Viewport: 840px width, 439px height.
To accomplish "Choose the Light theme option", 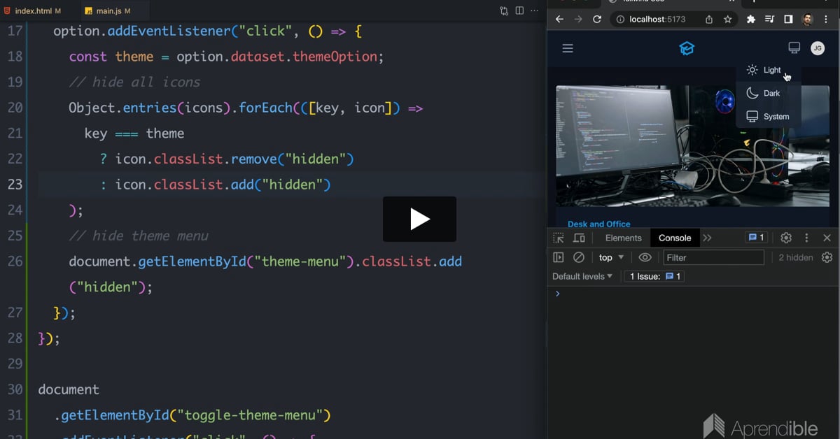I will (767, 70).
